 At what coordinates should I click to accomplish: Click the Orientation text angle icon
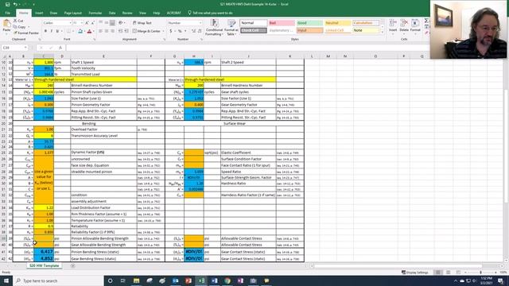point(121,23)
